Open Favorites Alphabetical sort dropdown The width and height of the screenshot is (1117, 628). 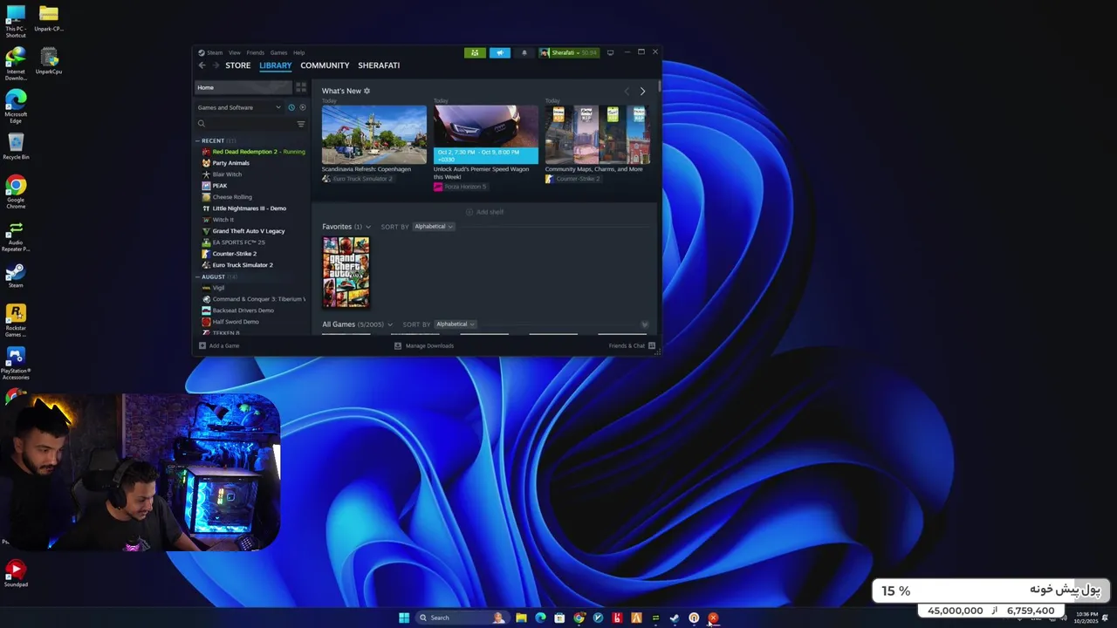tap(434, 227)
